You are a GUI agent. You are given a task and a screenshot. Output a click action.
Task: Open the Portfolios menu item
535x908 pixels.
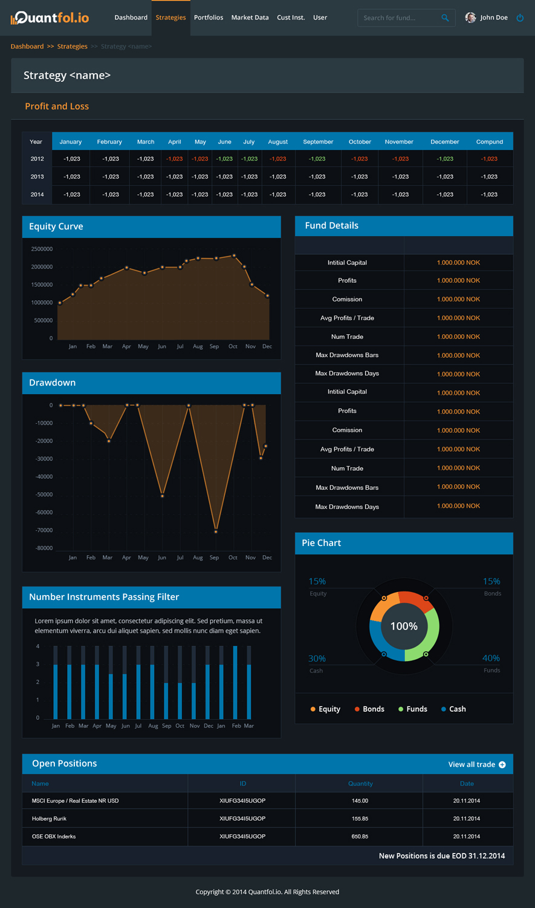click(x=209, y=18)
